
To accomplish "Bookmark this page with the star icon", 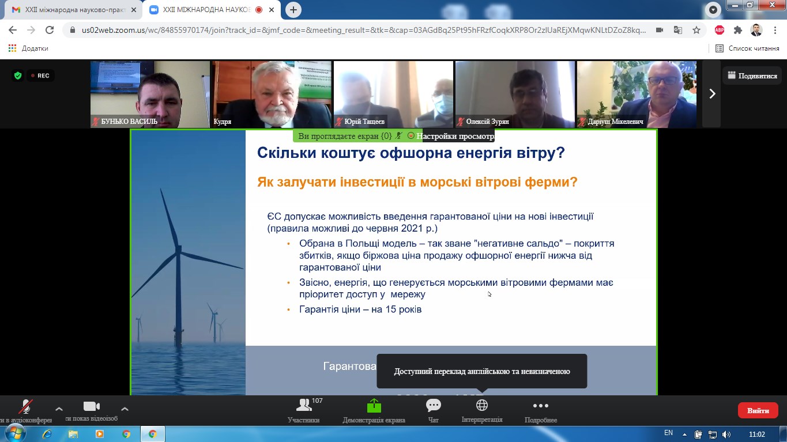I will [696, 30].
